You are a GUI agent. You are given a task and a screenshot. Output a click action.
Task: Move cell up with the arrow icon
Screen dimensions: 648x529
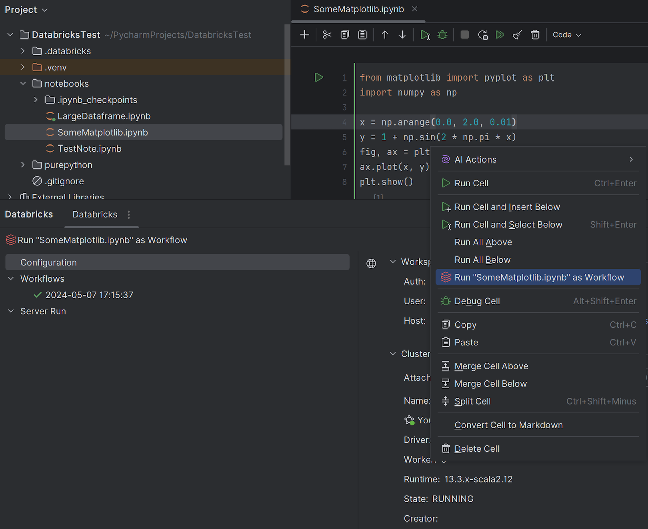click(x=384, y=34)
